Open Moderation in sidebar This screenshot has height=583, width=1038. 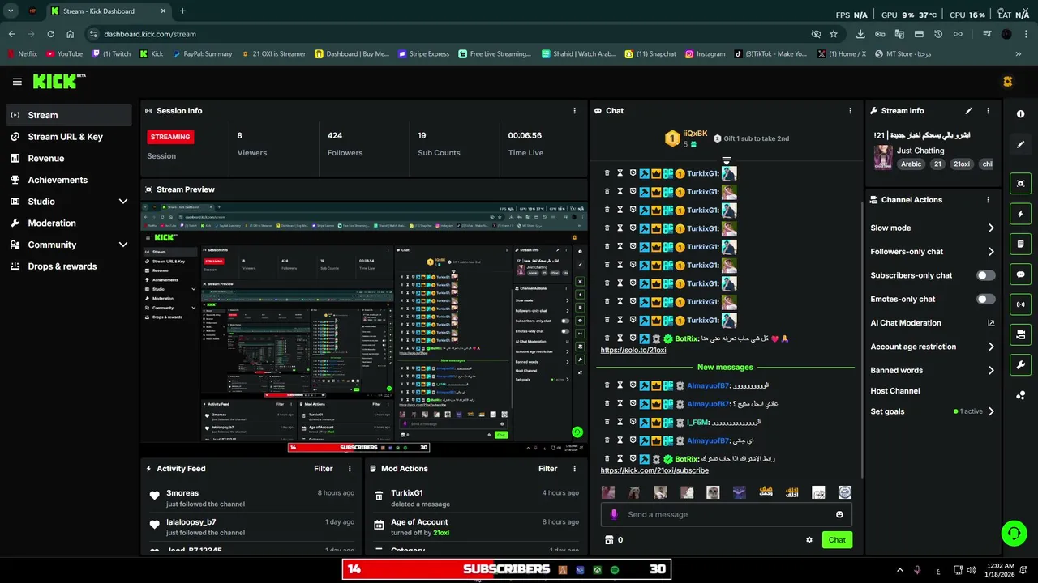click(68, 223)
